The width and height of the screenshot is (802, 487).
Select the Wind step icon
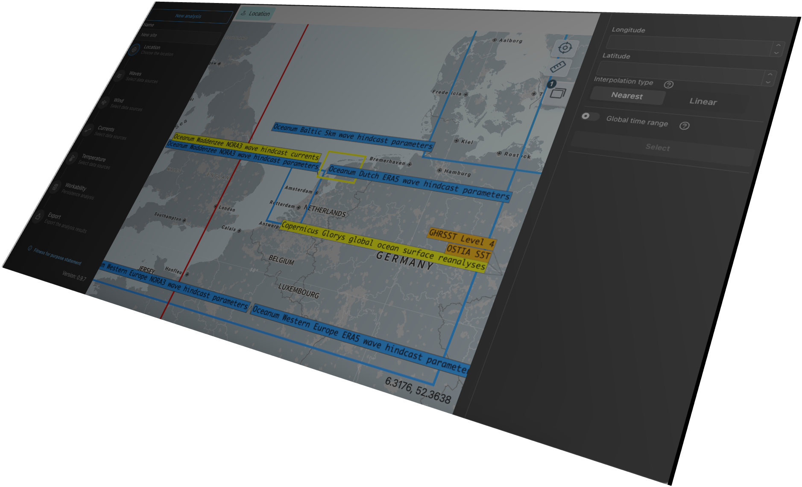point(104,103)
